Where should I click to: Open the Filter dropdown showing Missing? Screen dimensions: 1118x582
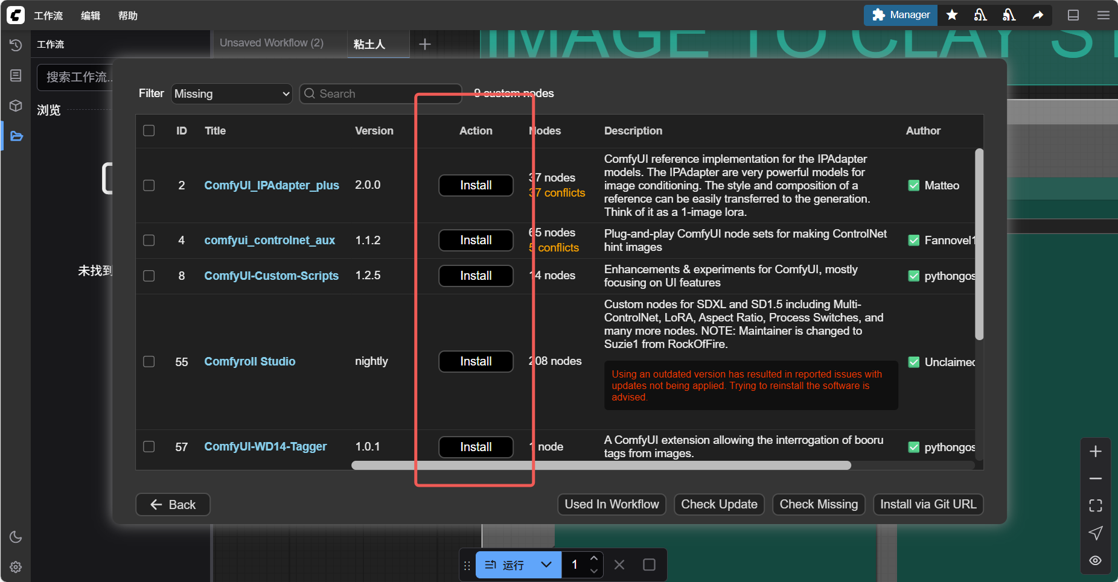point(232,93)
